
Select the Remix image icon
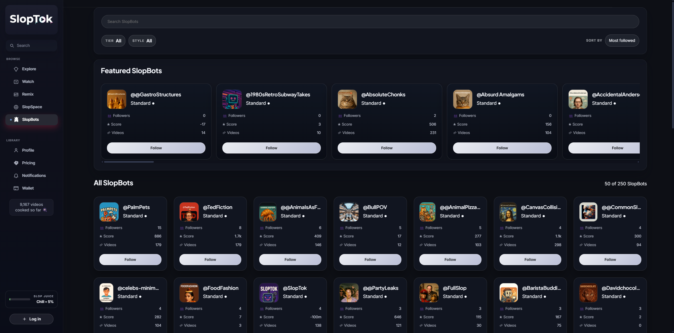click(16, 94)
